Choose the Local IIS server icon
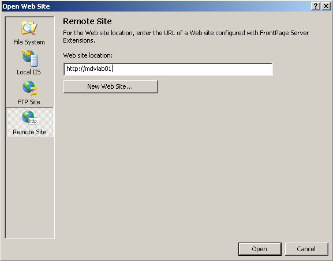 tap(30, 58)
